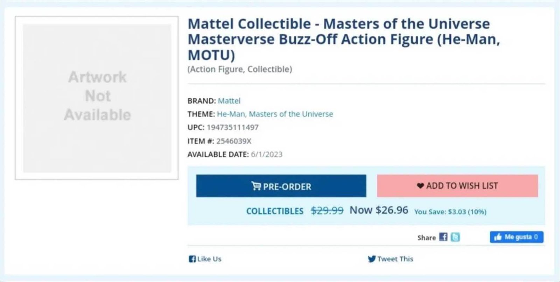This screenshot has height=282, width=560.
Task: Click the UPC number 194735111497
Action: click(x=232, y=127)
